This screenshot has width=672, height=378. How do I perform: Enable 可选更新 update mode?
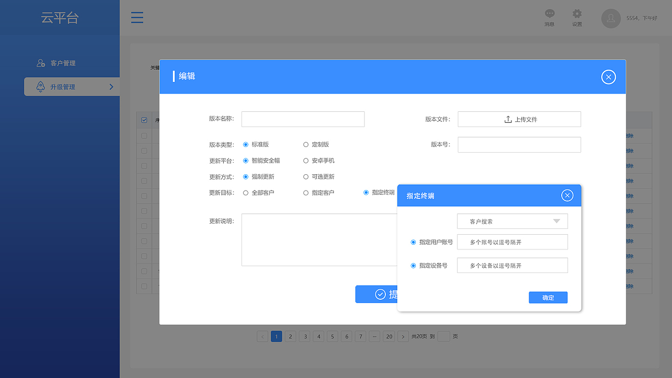click(305, 176)
